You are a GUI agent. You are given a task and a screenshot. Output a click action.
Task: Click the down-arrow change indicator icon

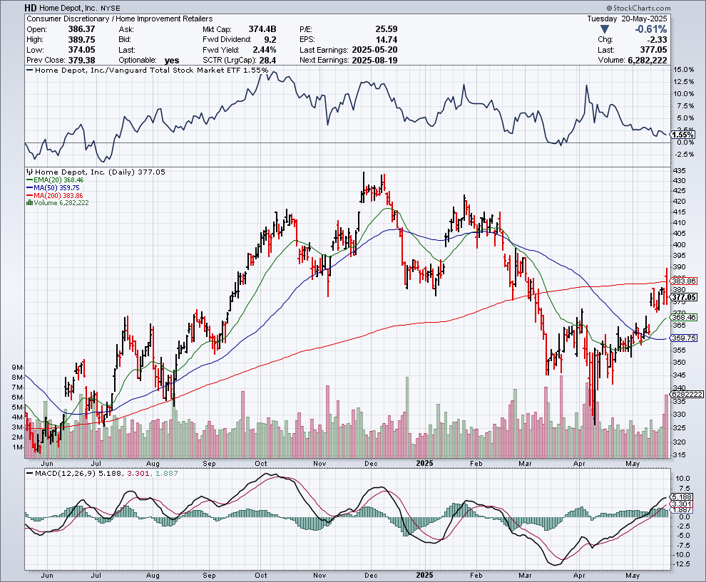click(x=605, y=29)
